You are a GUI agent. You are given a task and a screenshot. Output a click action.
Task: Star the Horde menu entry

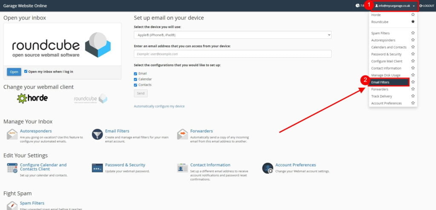point(413,15)
